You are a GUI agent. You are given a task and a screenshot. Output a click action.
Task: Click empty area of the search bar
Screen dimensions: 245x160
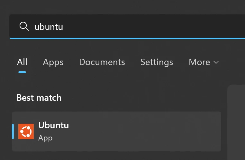point(161,26)
